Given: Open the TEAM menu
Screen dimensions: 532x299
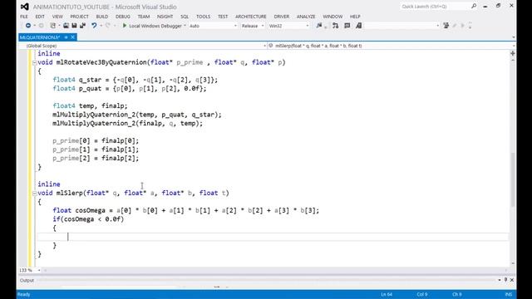Looking at the screenshot, I should point(144,17).
